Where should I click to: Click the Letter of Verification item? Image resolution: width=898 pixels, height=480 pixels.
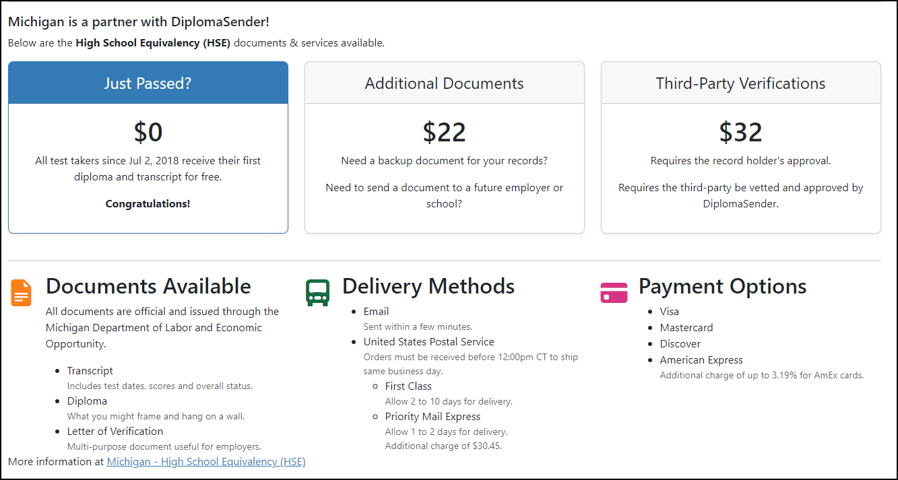[115, 432]
